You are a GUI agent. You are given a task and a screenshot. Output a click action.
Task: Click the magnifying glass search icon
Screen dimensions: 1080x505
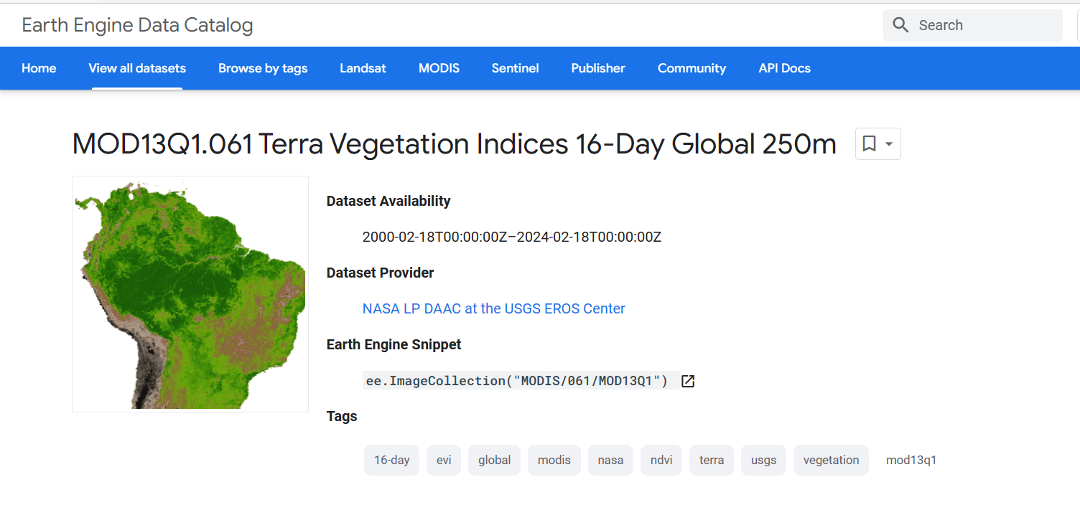click(900, 25)
